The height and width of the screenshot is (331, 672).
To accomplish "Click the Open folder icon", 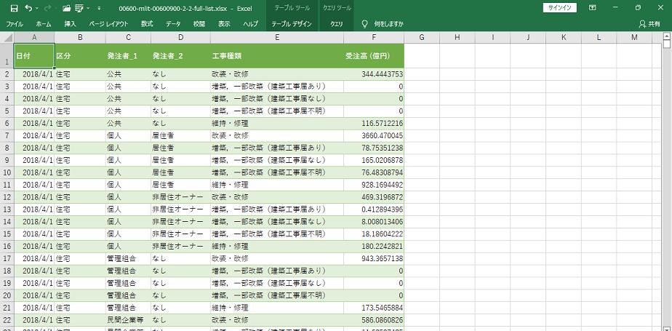I will click(x=66, y=8).
